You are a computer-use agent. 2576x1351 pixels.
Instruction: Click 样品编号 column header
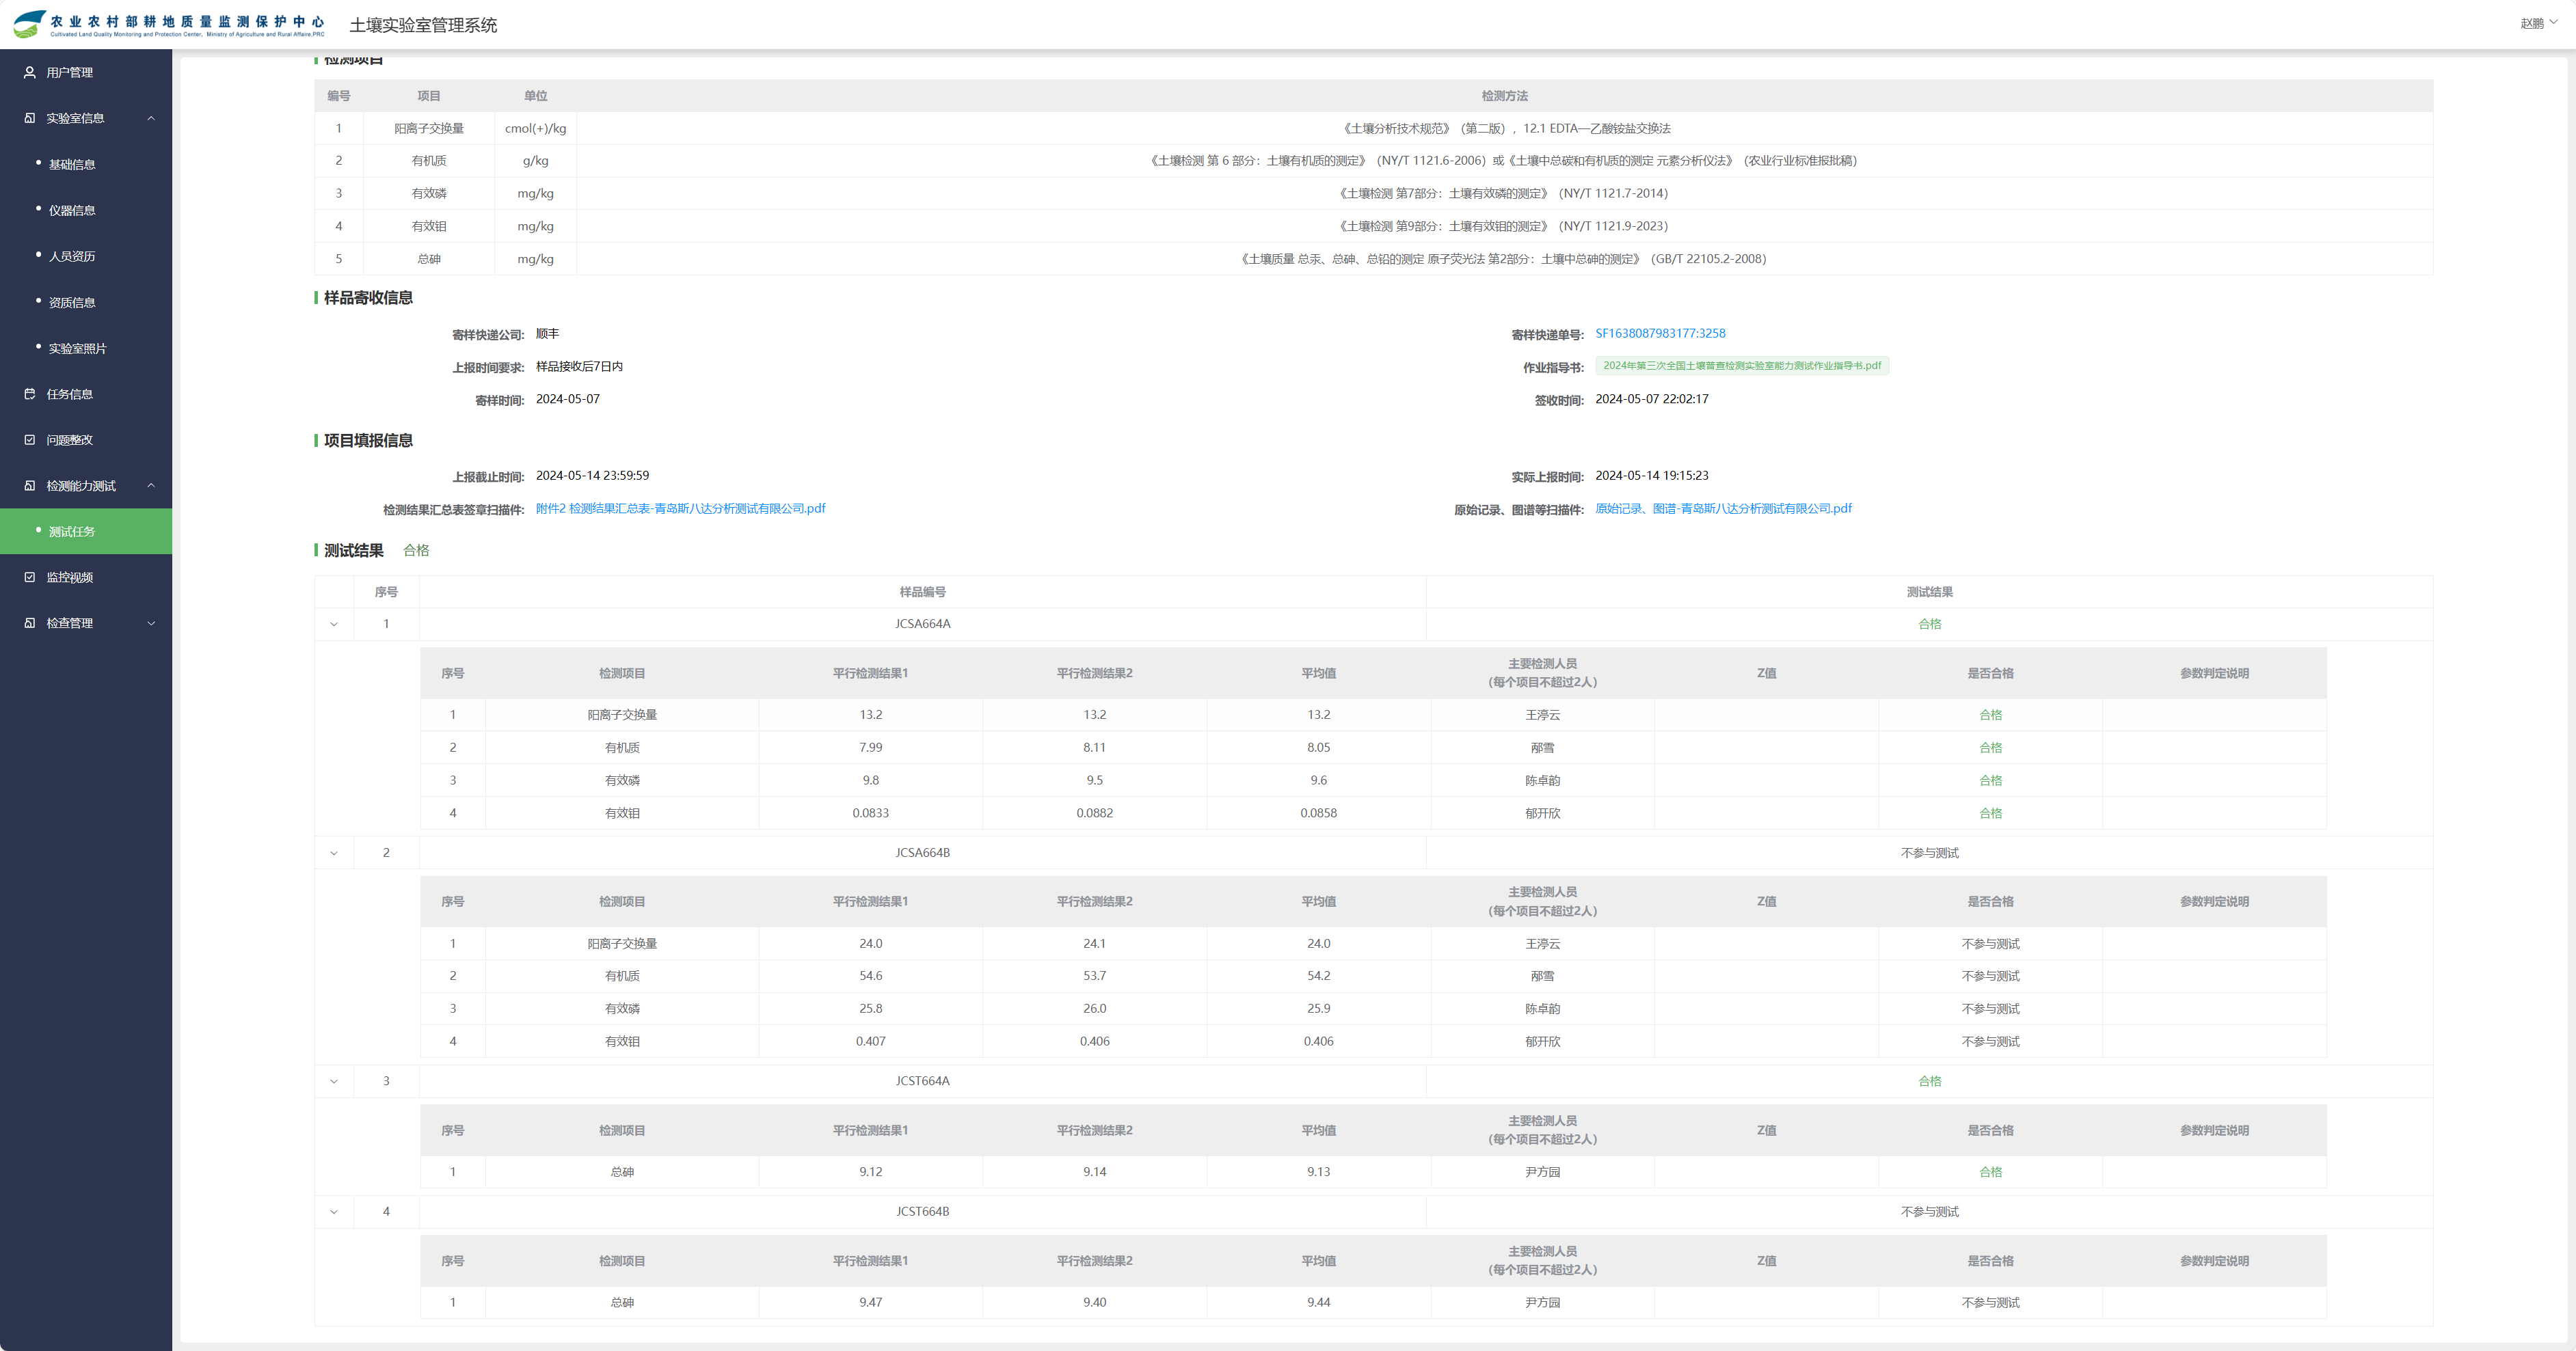click(922, 592)
